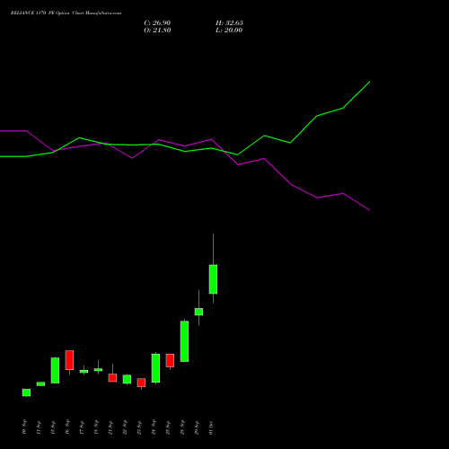Click the RELIANCE 1170 PE Option chart title
Image resolution: width=449 pixels, height=449 pixels.
click(x=66, y=13)
